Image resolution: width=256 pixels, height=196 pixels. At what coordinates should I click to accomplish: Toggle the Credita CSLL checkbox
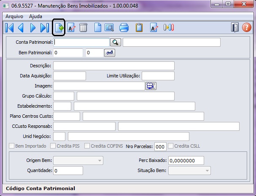[x=171, y=146]
